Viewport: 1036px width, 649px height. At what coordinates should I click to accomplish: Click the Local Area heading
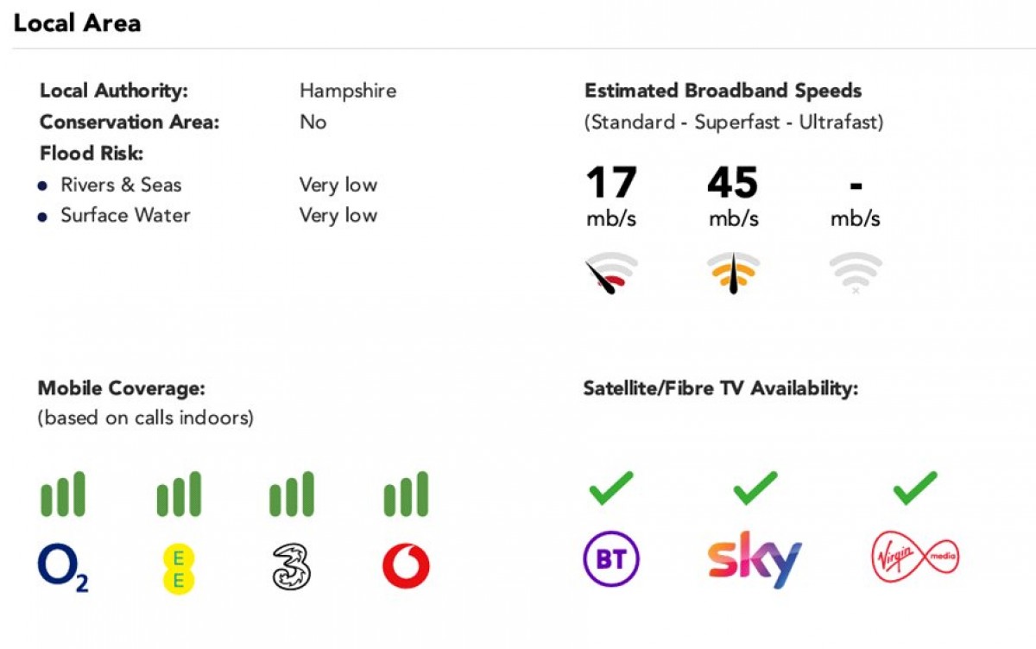click(x=77, y=23)
